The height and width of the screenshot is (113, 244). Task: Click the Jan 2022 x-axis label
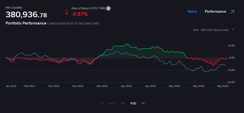(11, 86)
